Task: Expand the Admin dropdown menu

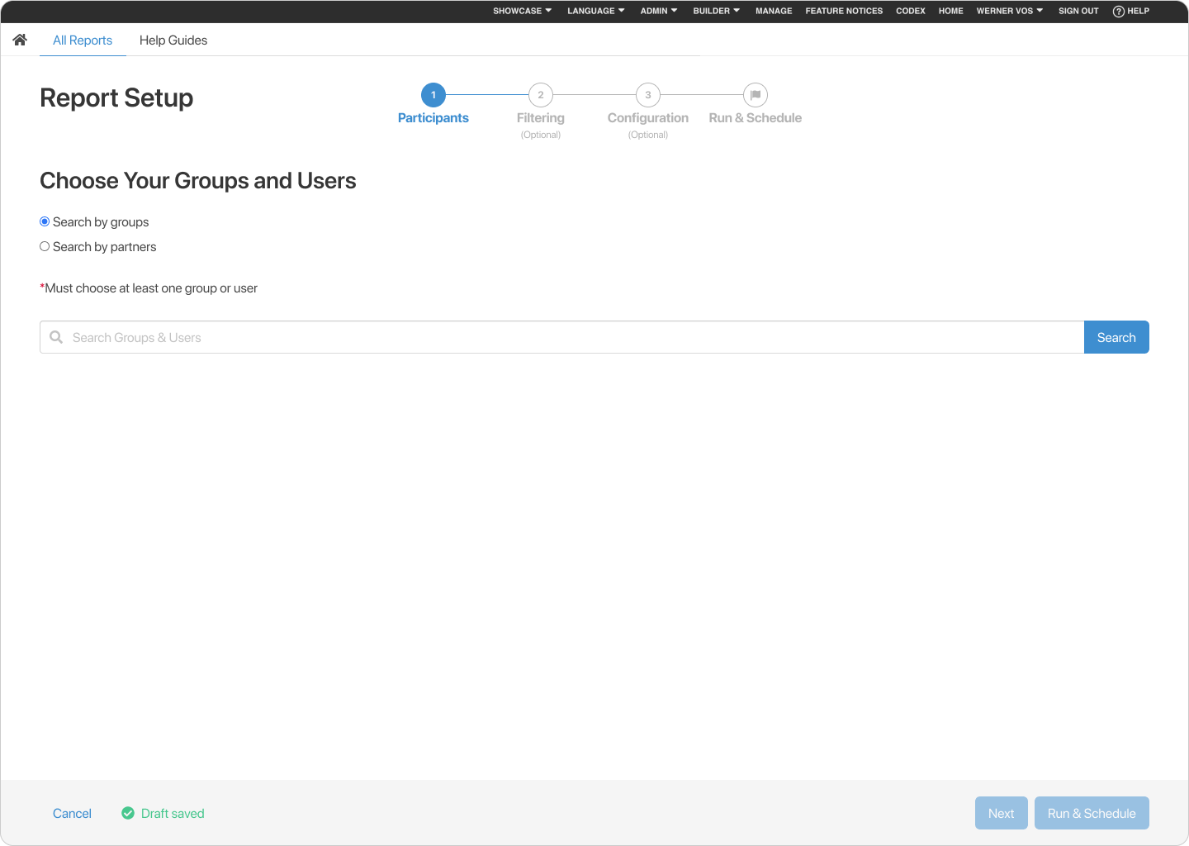Action: pos(658,11)
